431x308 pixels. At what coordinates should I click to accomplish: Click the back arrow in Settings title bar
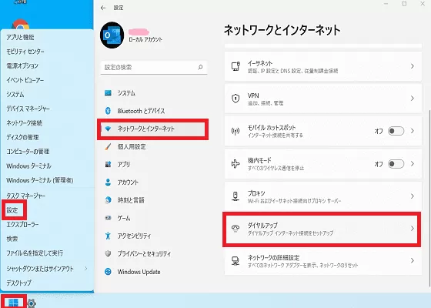click(103, 8)
